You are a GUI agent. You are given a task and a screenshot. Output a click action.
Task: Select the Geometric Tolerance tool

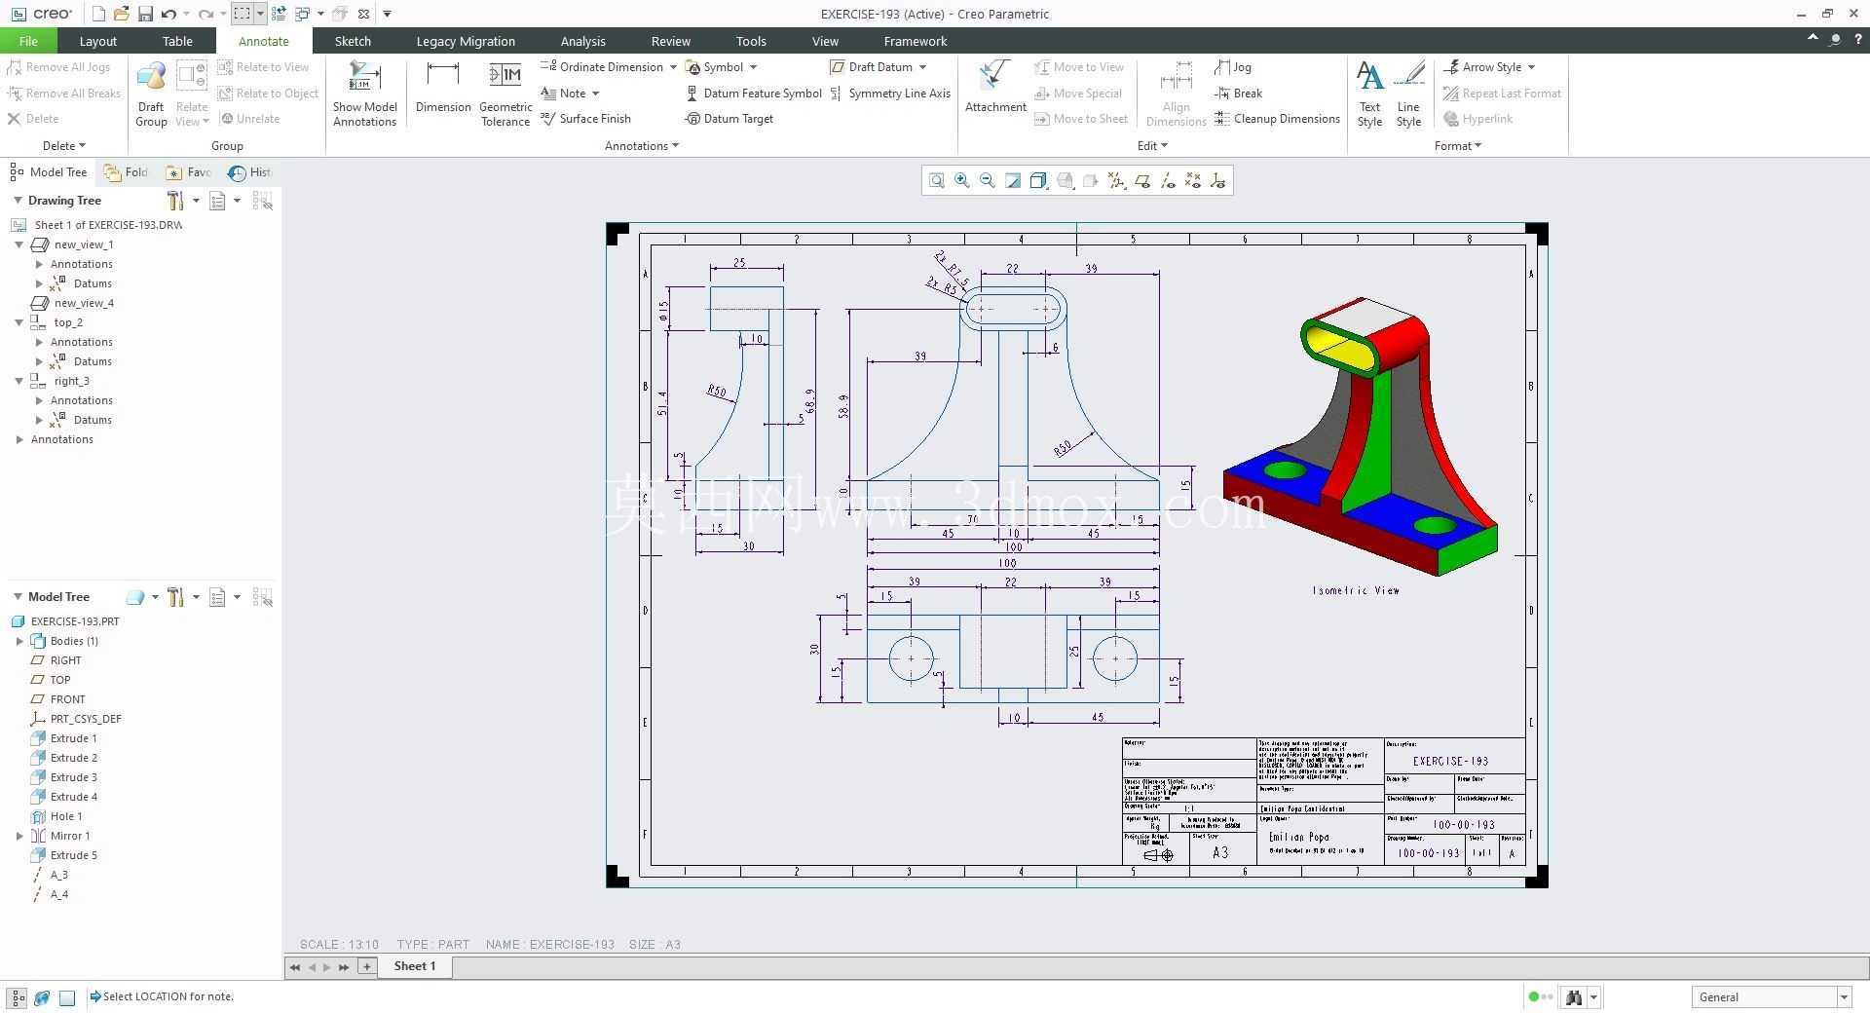[505, 94]
